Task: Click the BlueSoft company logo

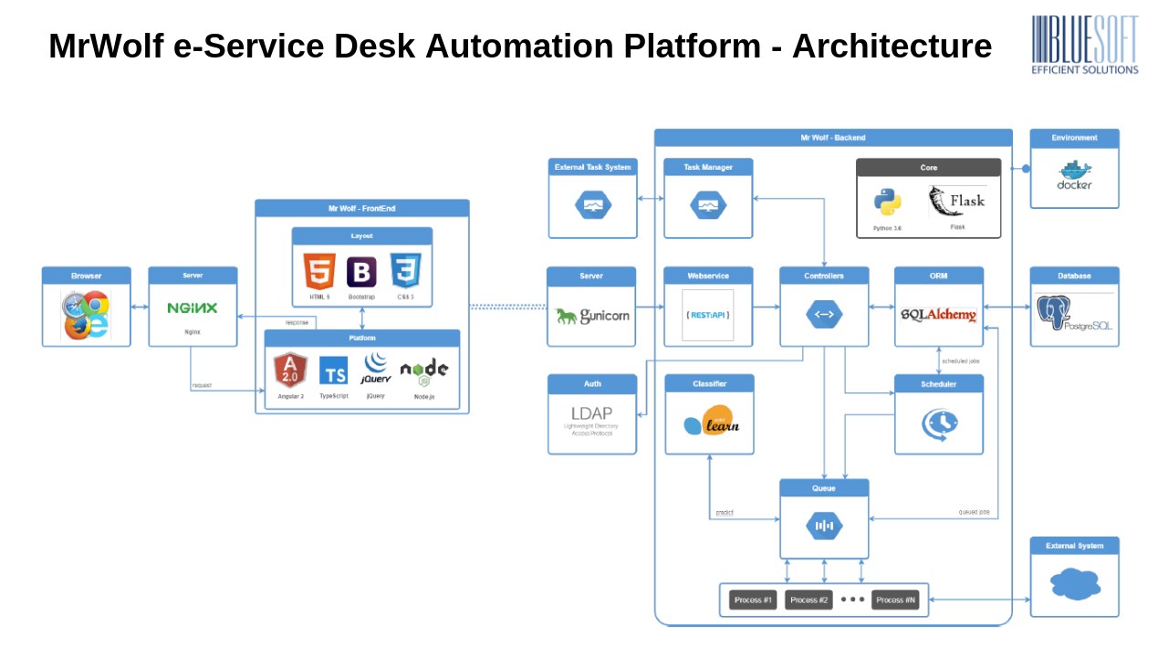Action: tap(1085, 45)
